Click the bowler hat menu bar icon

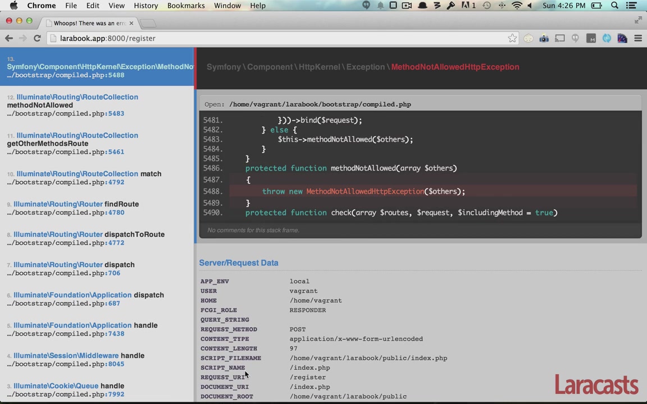422,6
